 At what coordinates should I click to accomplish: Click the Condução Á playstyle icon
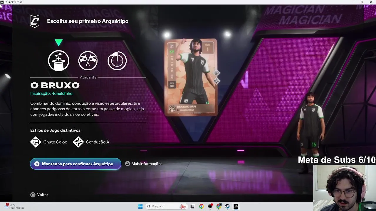click(78, 142)
